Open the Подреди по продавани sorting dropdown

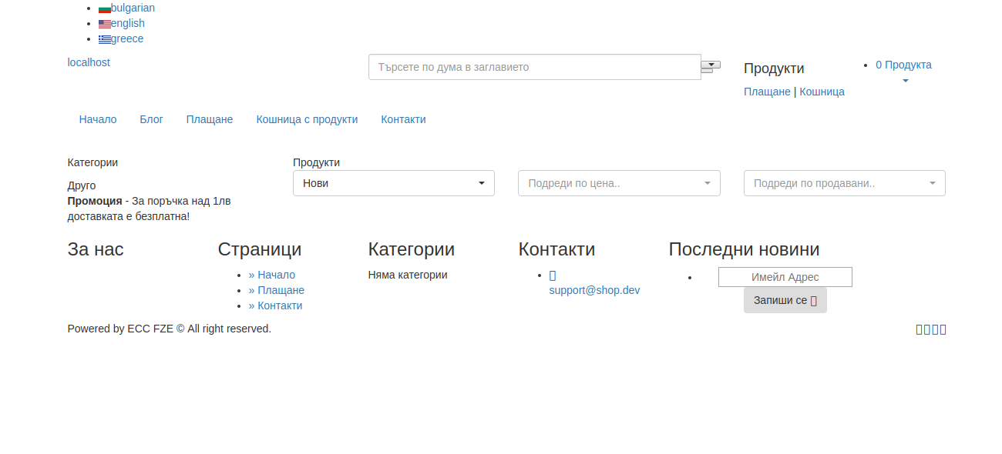[844, 183]
